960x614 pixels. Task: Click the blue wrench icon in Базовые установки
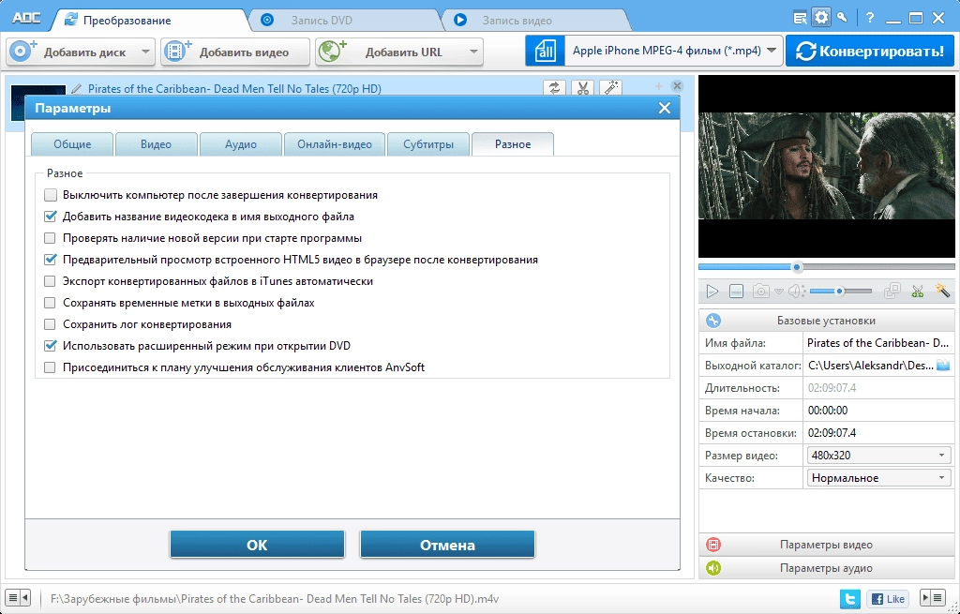point(713,321)
